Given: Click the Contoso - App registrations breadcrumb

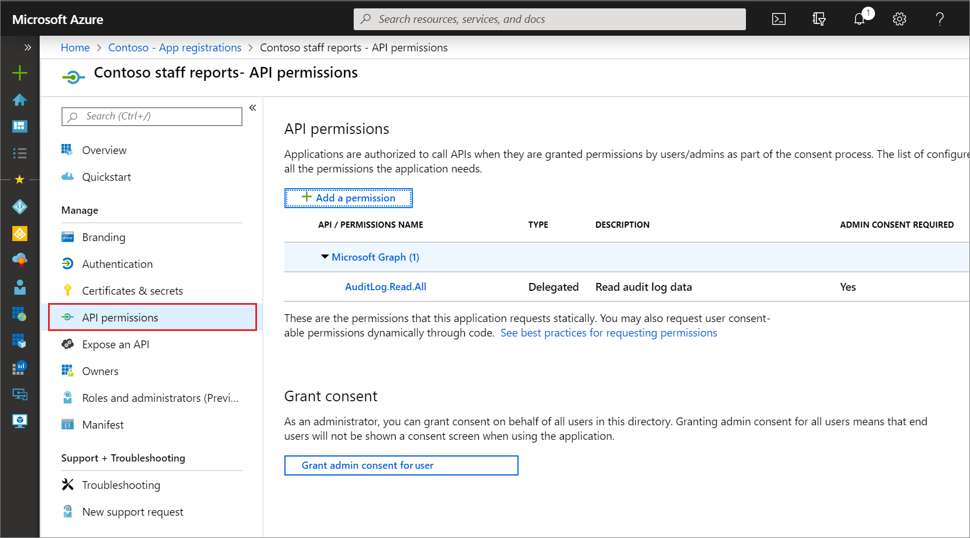Looking at the screenshot, I should [x=174, y=48].
